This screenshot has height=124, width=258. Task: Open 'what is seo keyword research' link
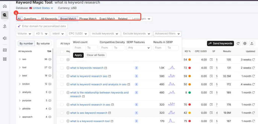coord(89,113)
